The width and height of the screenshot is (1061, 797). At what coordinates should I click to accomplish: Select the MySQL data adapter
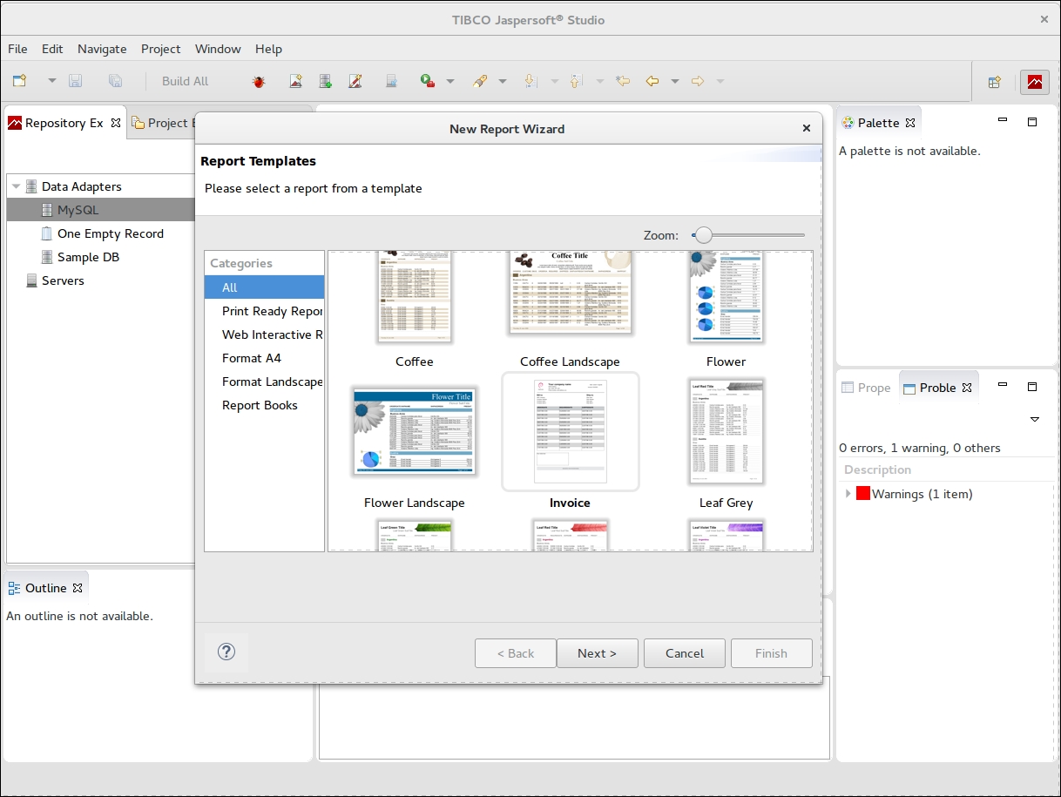click(78, 210)
